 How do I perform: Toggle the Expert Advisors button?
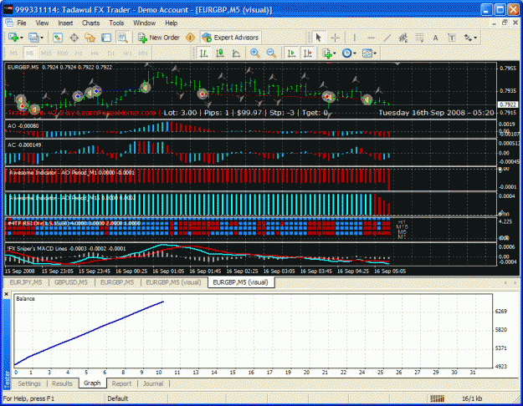(x=230, y=38)
